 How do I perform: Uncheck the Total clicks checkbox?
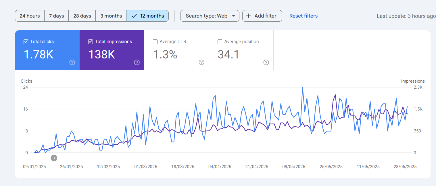click(26, 42)
